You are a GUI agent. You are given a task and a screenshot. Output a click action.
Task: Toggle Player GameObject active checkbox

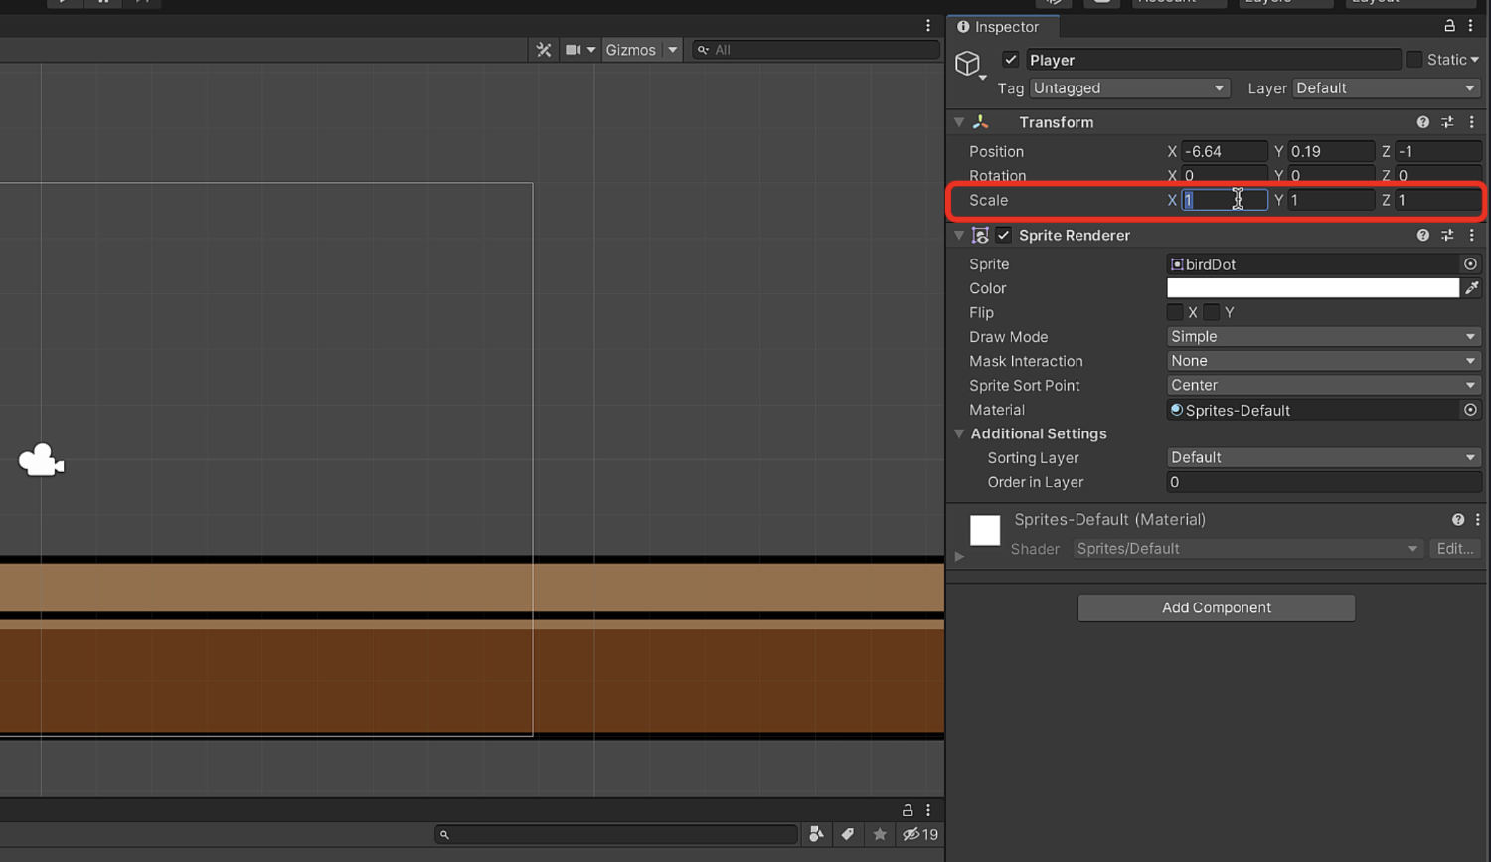point(1011,60)
